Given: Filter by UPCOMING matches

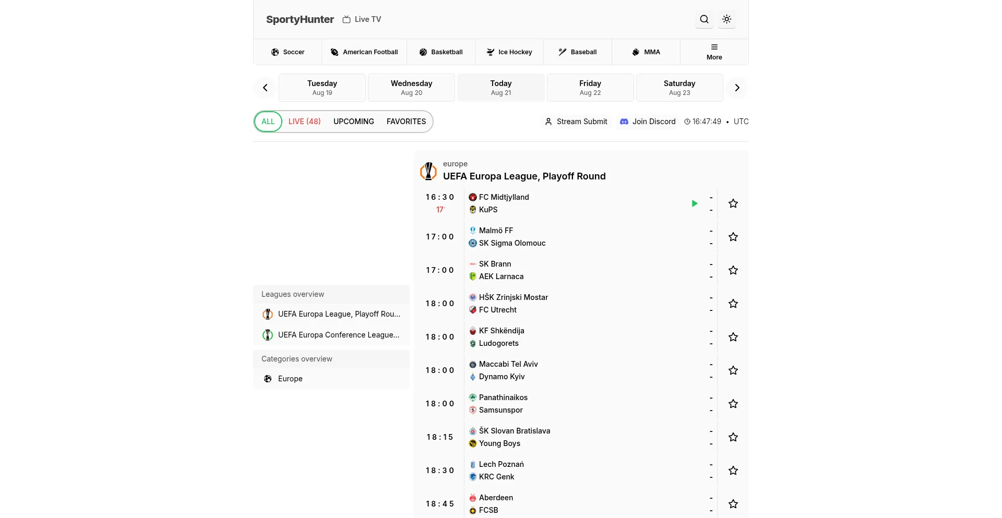Looking at the screenshot, I should 354,122.
